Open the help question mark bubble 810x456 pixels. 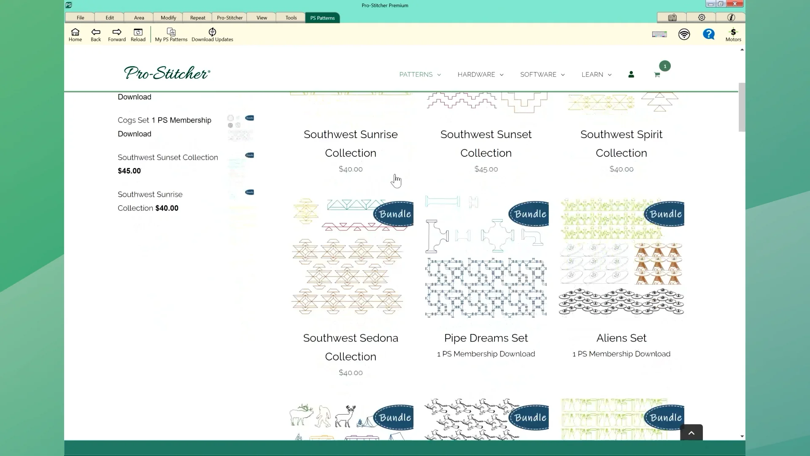click(x=709, y=34)
